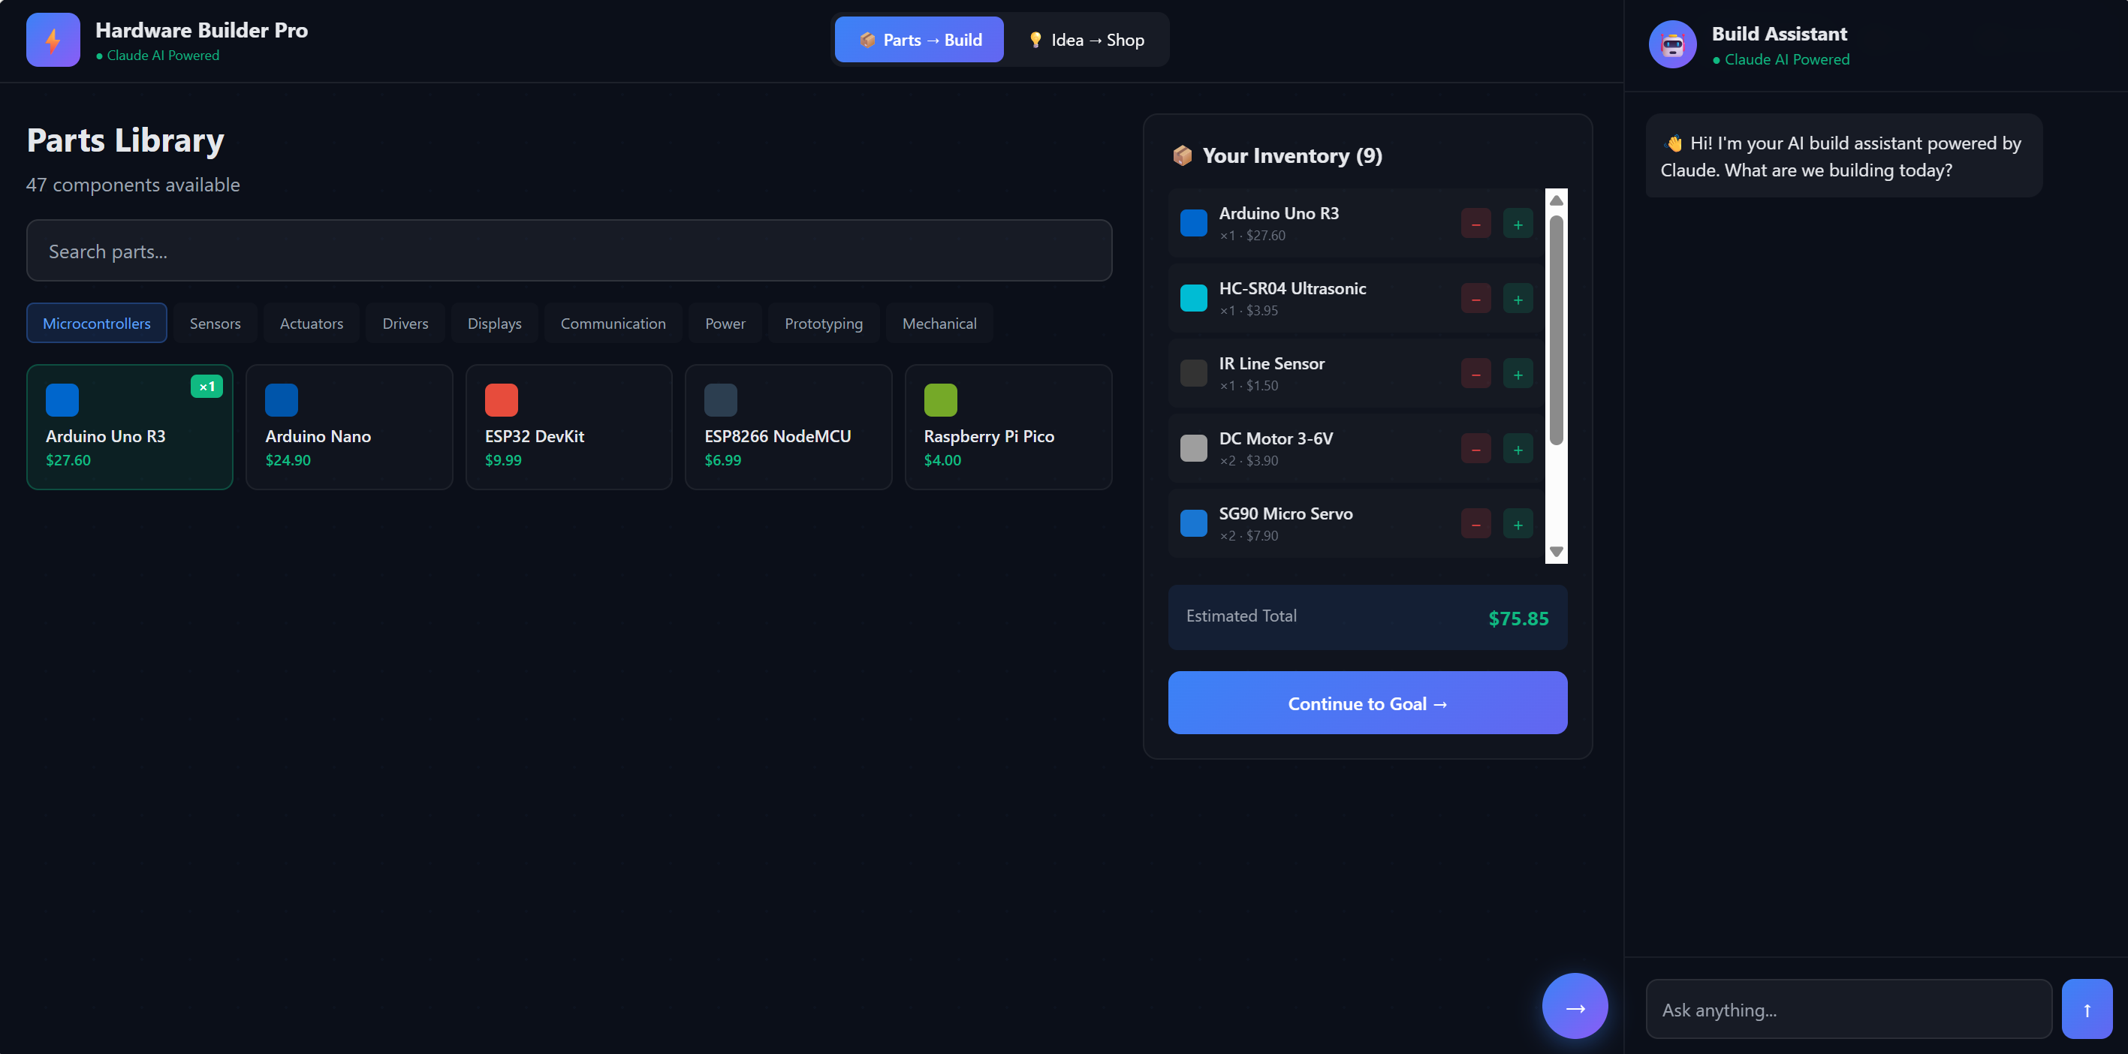This screenshot has width=2128, height=1054.
Task: Switch to the Idea → Shop mode
Action: point(1086,40)
